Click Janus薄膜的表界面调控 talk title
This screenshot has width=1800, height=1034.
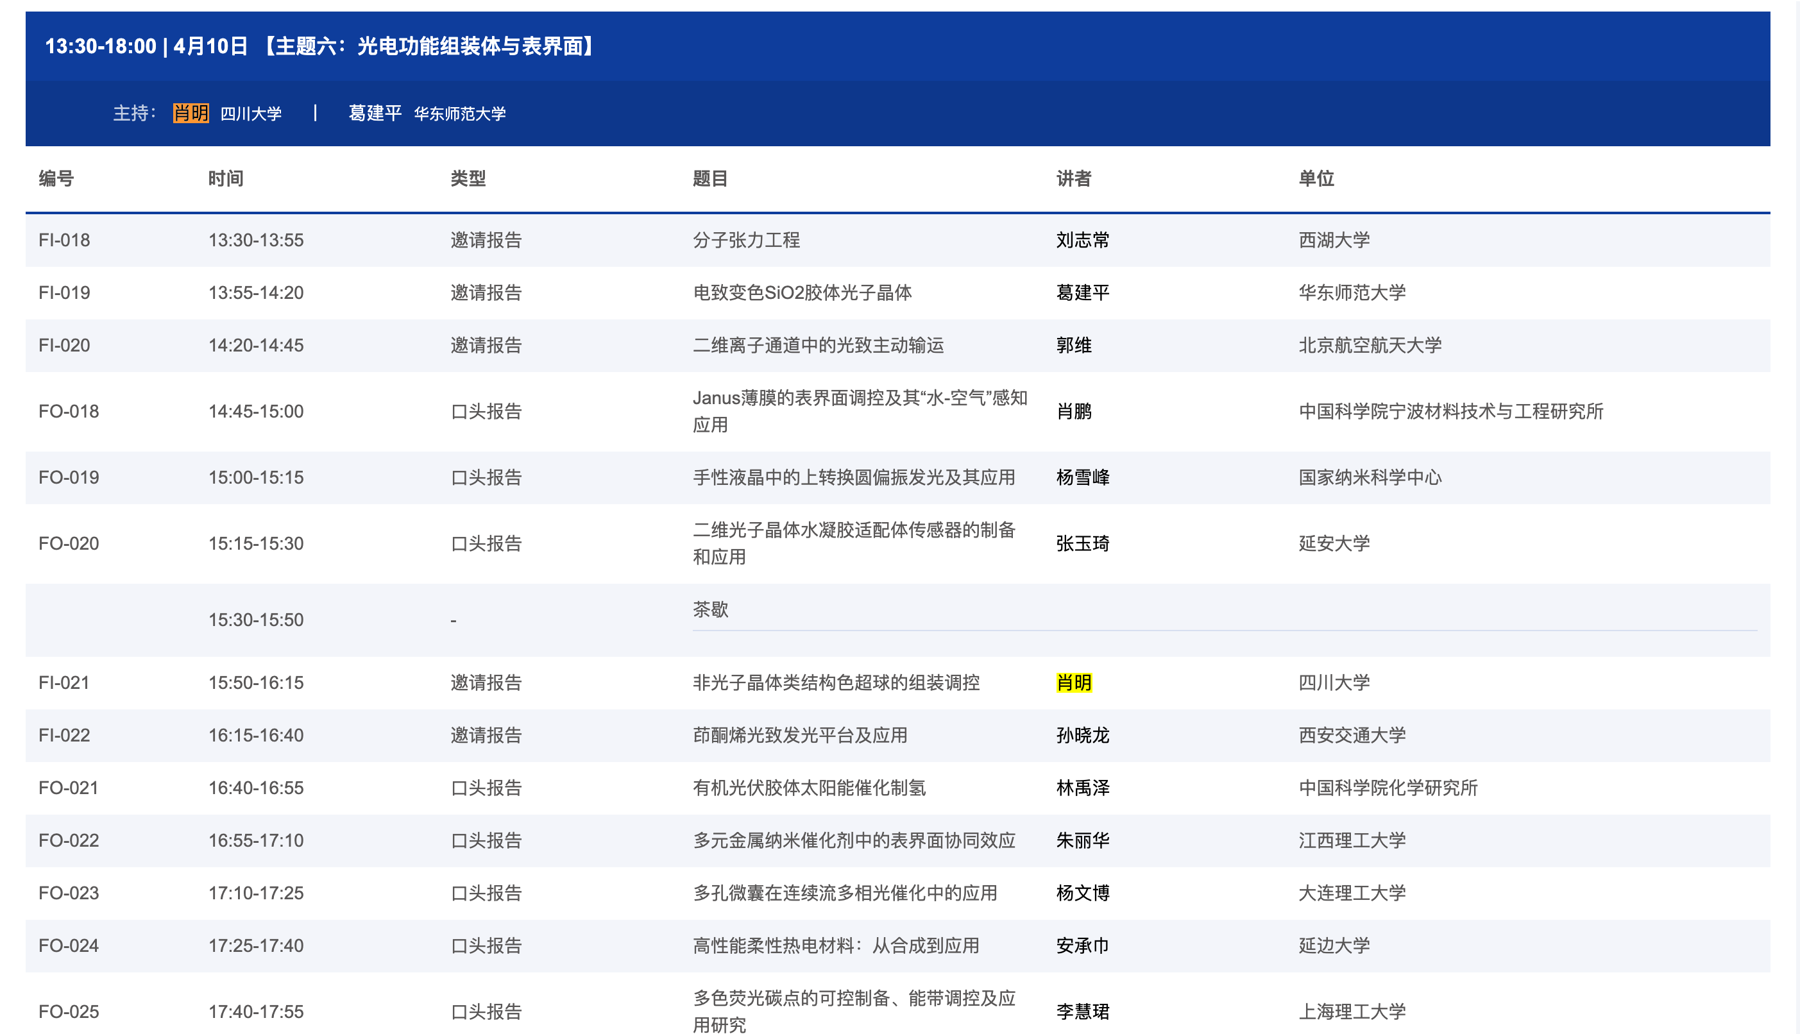pos(860,411)
